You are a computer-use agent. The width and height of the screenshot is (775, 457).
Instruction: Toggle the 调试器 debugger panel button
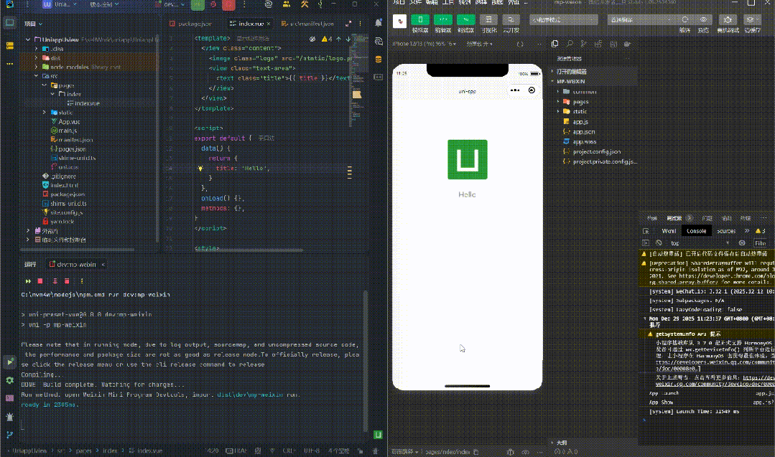click(x=465, y=20)
